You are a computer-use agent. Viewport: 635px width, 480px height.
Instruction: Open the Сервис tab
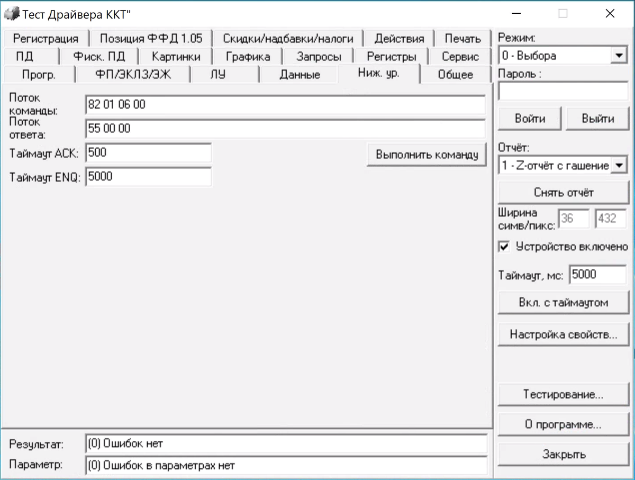[460, 57]
